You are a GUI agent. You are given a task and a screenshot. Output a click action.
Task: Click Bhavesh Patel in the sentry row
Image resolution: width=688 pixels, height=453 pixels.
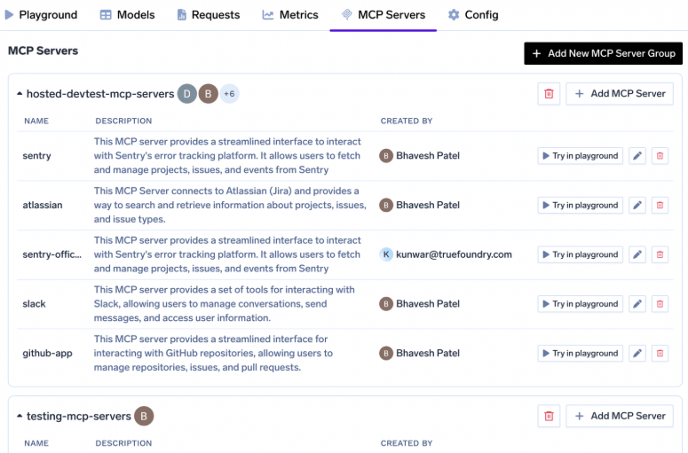coord(428,155)
